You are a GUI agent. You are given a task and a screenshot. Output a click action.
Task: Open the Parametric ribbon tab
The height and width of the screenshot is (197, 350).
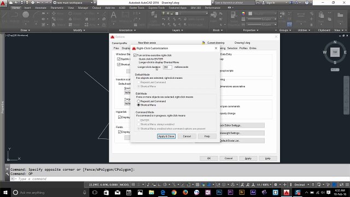coord(57,8)
